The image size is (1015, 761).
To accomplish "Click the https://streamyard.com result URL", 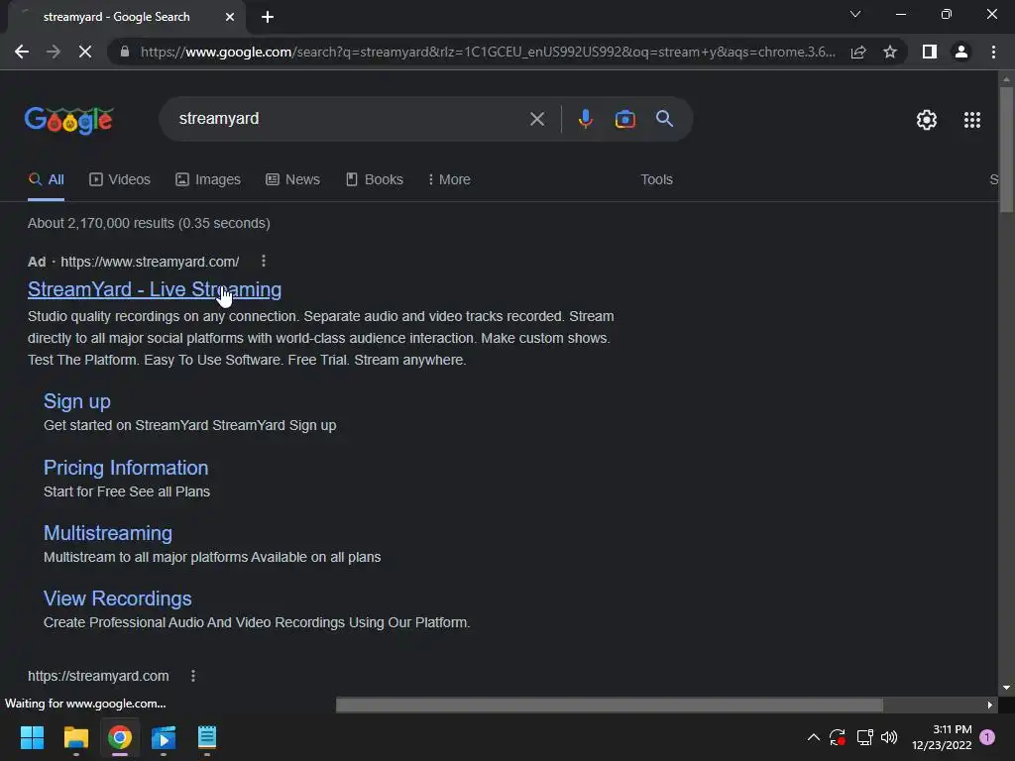I will [98, 676].
